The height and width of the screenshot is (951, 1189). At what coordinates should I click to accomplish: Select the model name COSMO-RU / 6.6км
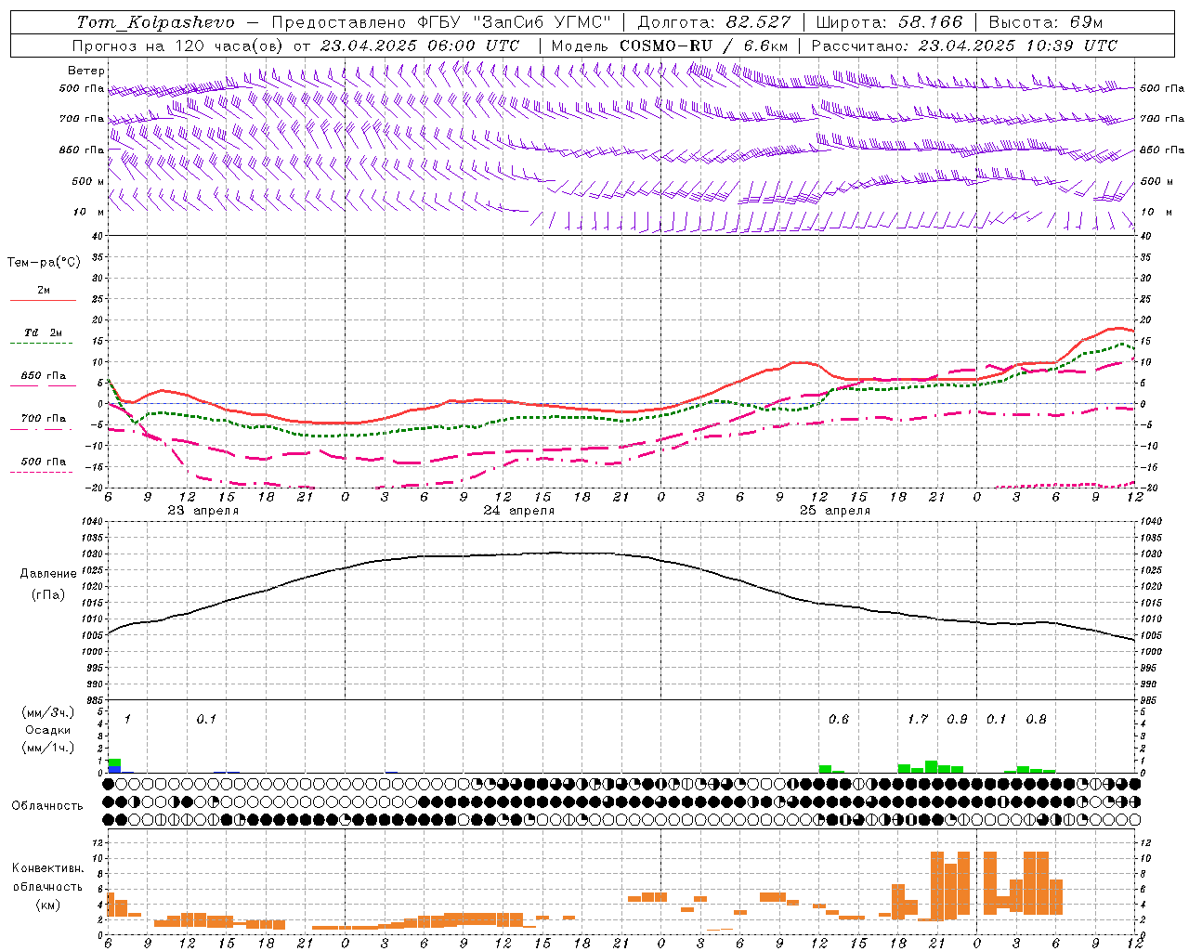click(704, 46)
